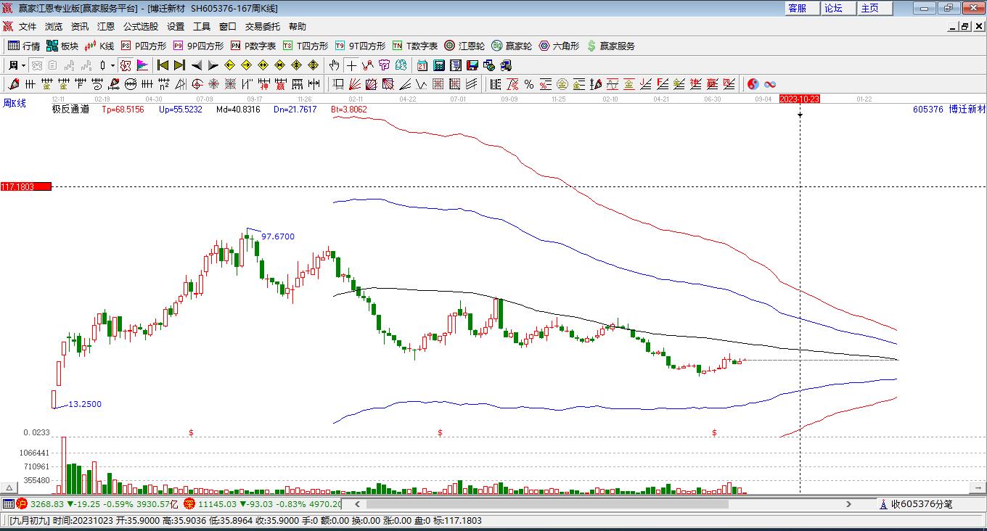Click the 权 rights adjustment icon
987x531 pixels.
pos(126,65)
